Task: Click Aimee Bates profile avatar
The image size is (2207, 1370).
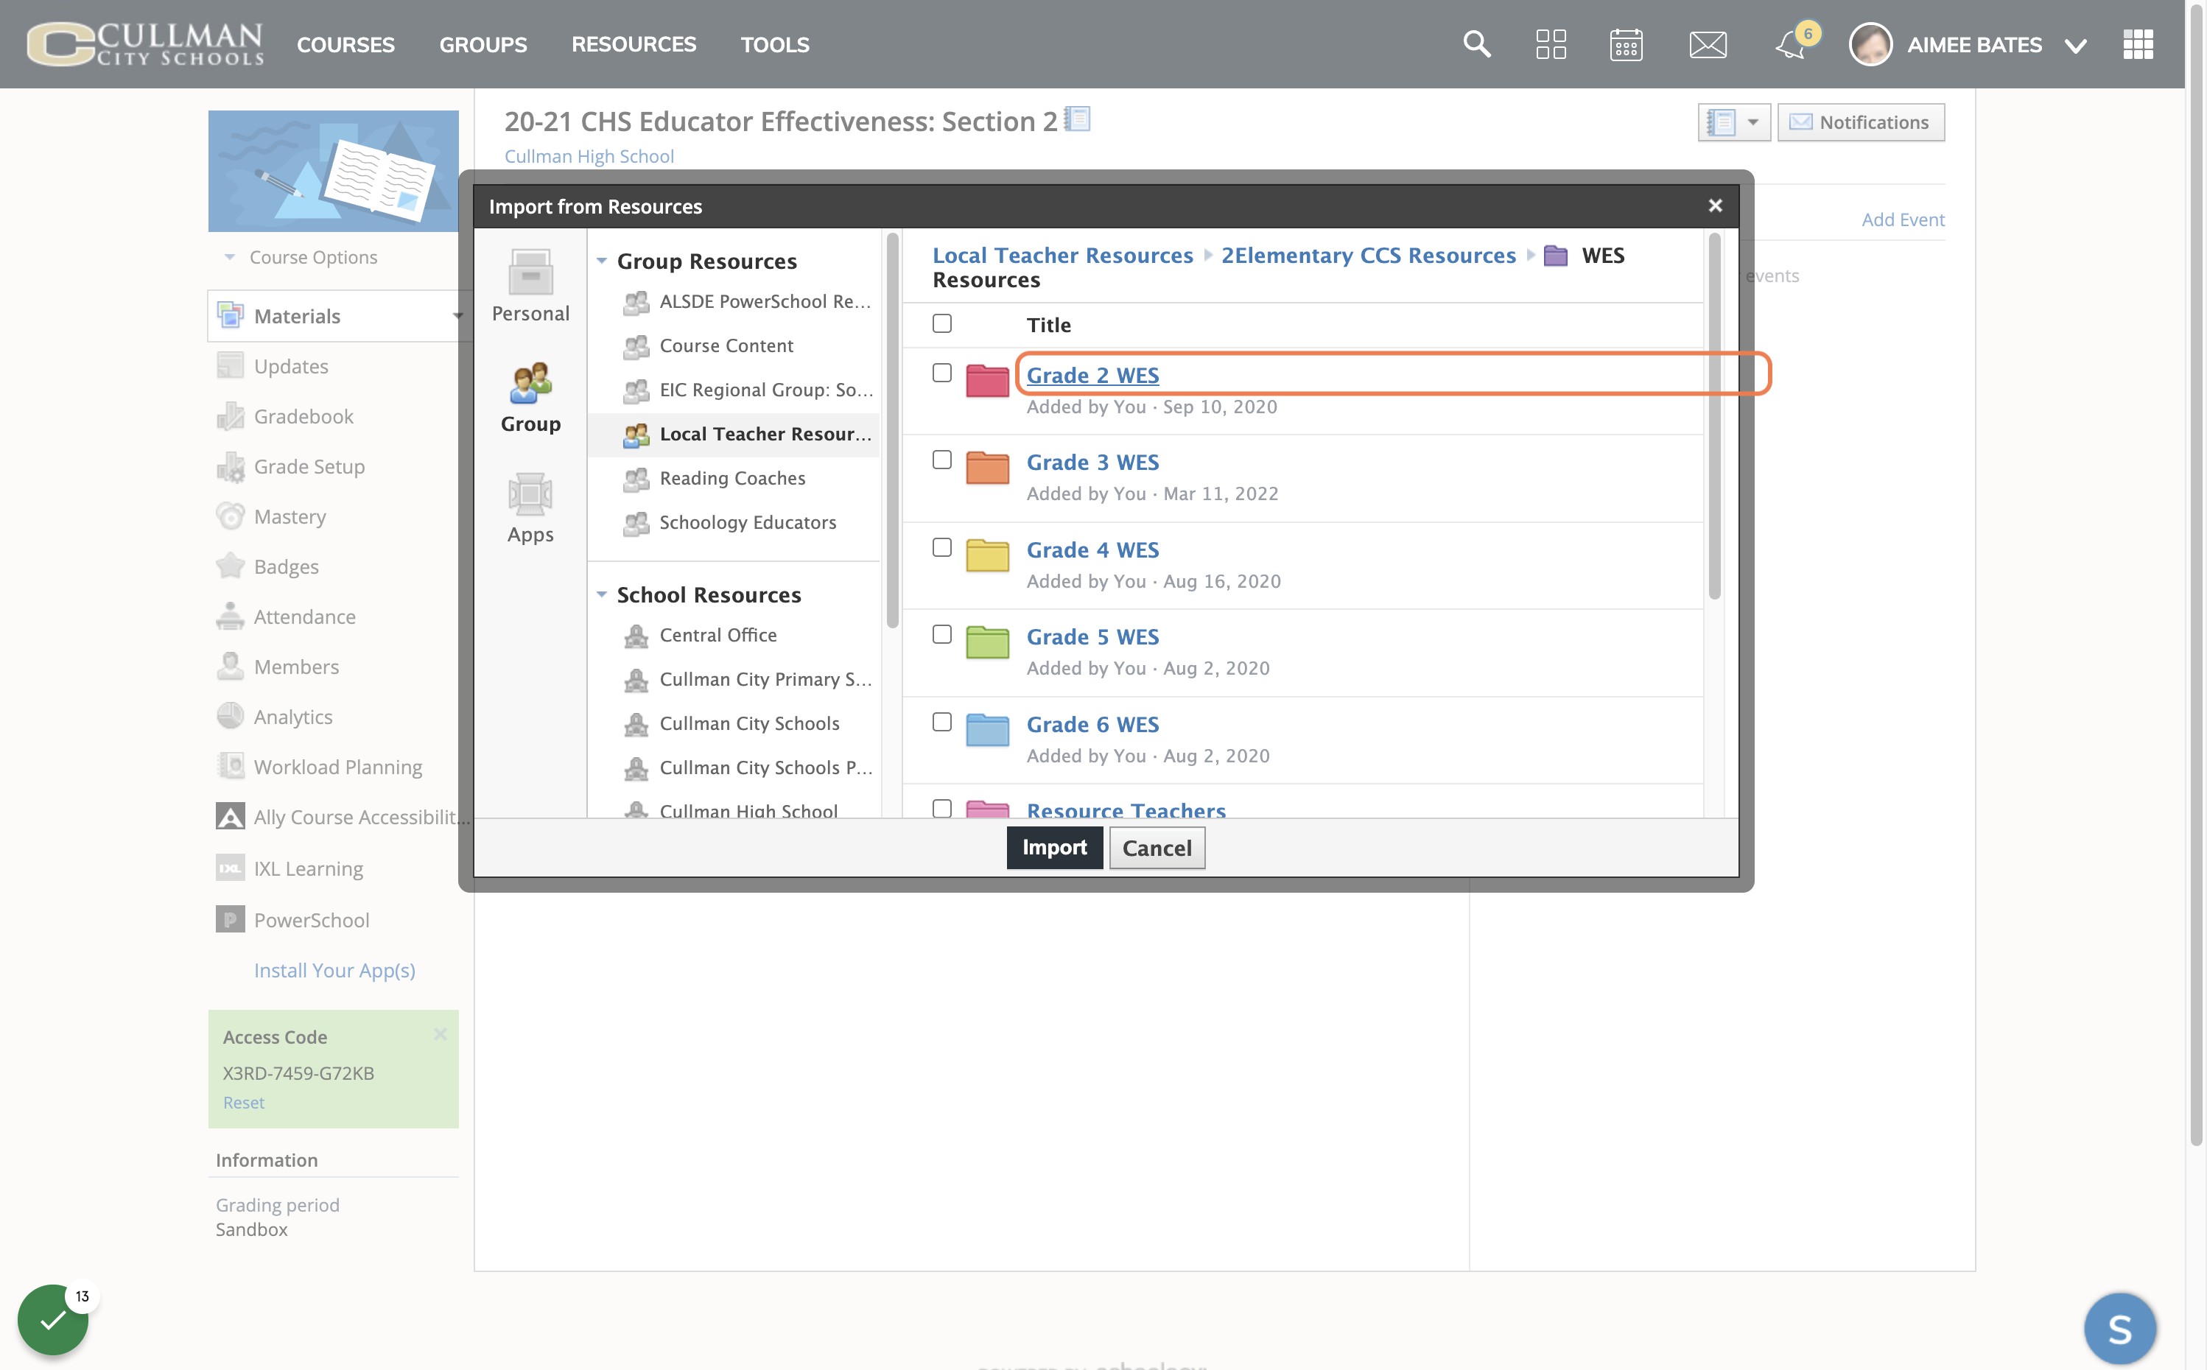Action: pos(1871,43)
